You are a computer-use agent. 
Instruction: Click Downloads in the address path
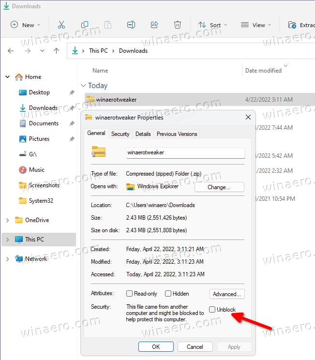point(133,51)
